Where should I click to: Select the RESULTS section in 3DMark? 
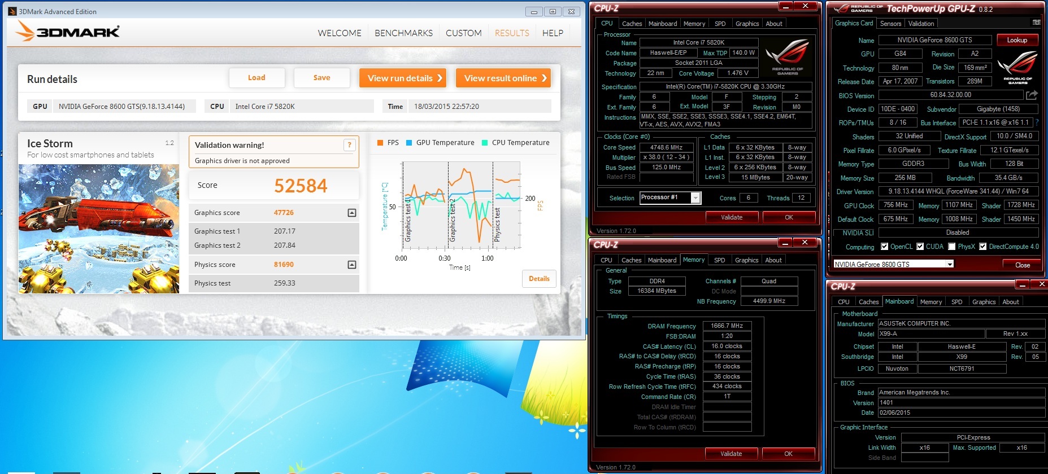click(512, 33)
